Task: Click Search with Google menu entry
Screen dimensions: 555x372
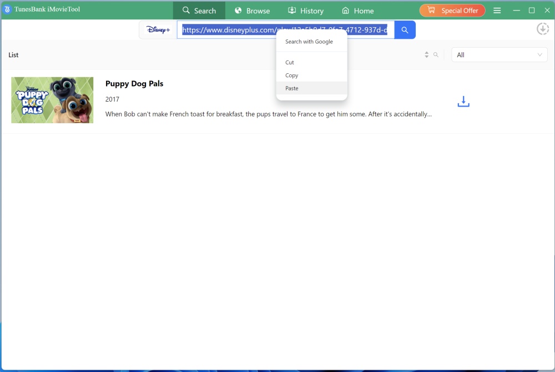Action: coord(309,42)
